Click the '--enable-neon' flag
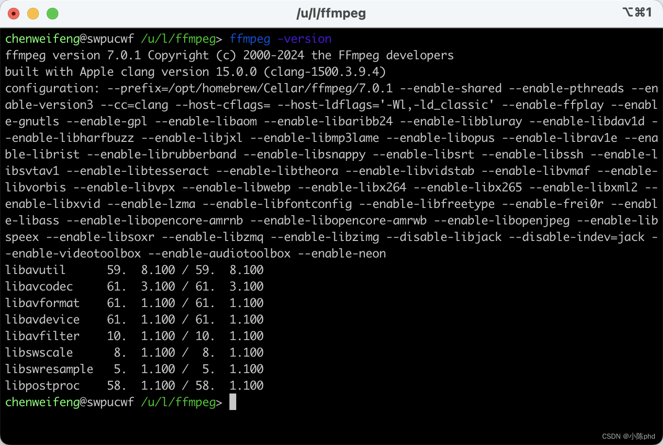The width and height of the screenshot is (663, 445). click(342, 254)
